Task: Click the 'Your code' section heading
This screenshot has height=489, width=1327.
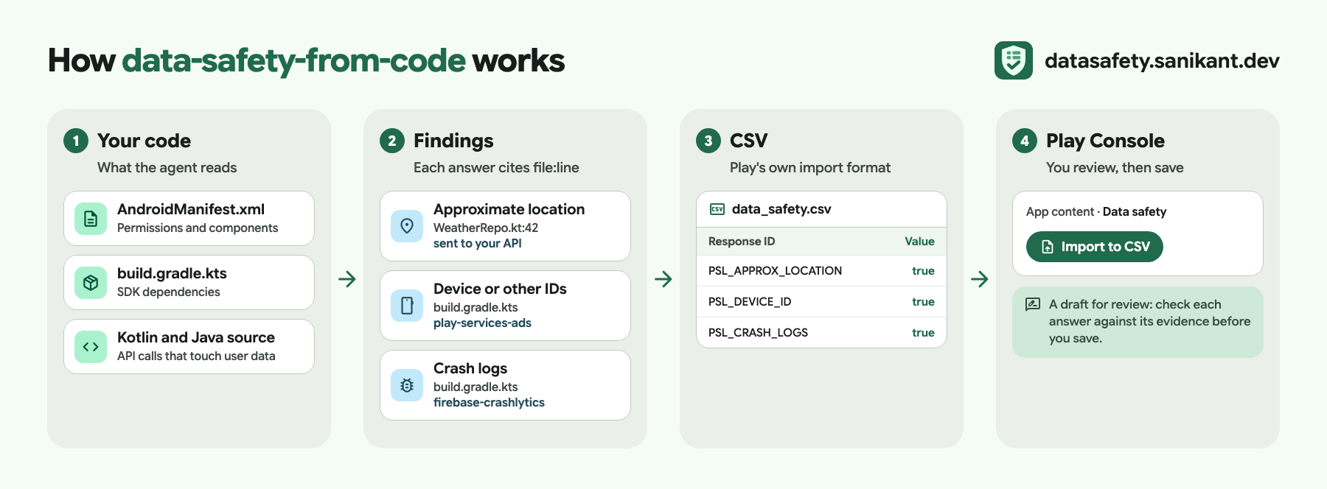Action: pyautogui.click(x=144, y=141)
